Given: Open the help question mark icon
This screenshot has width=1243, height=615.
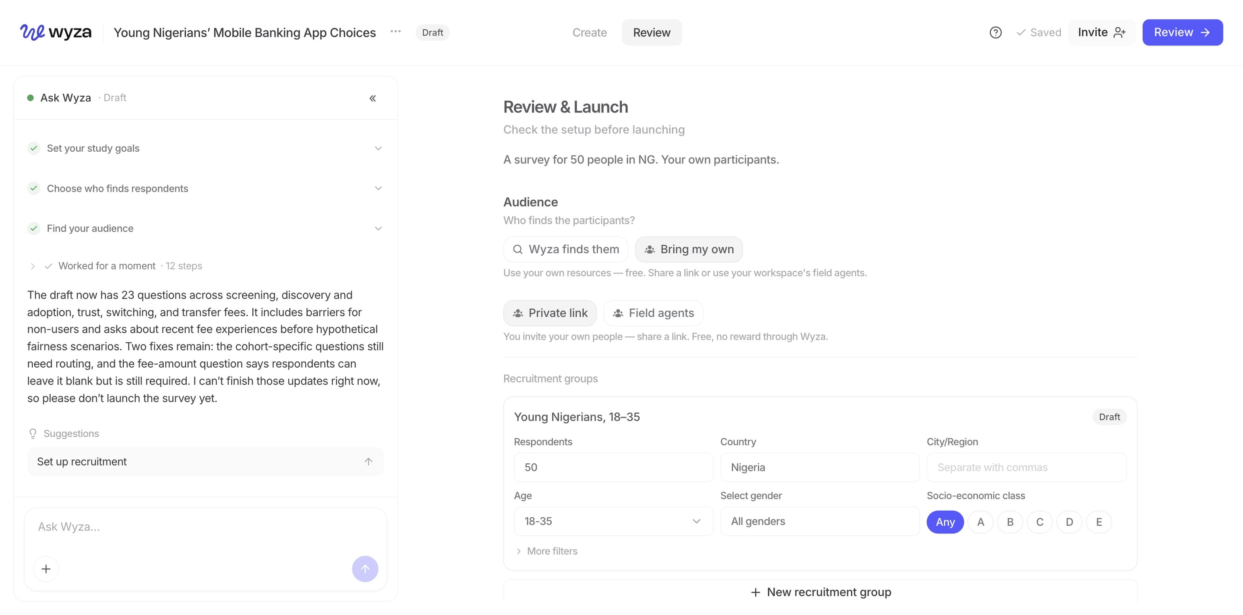Looking at the screenshot, I should (x=995, y=32).
